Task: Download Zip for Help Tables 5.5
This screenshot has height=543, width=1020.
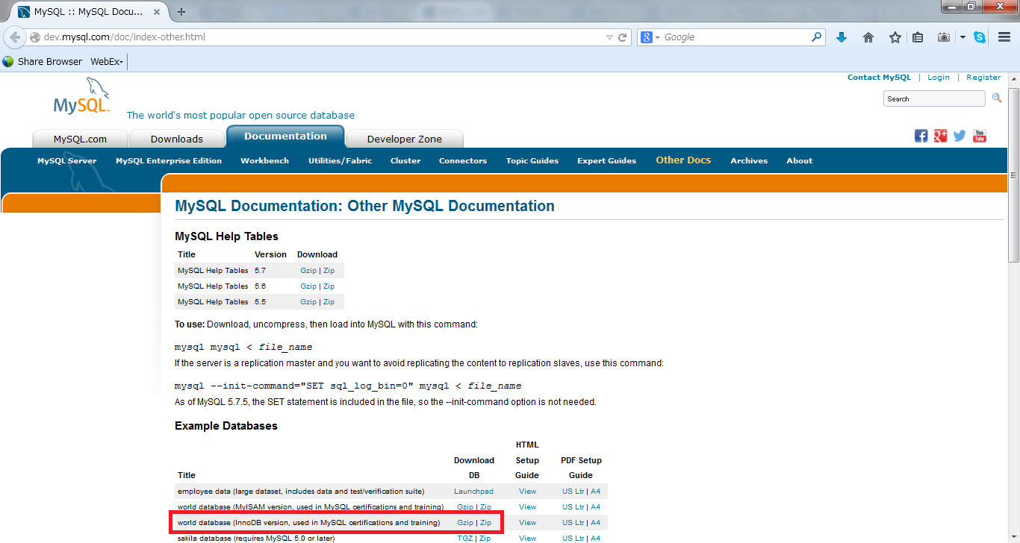Action: point(329,302)
